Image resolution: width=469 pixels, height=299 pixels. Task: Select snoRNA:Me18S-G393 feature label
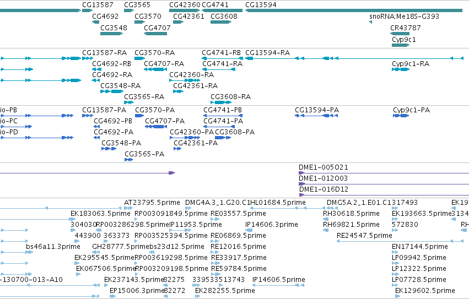pyautogui.click(x=405, y=16)
